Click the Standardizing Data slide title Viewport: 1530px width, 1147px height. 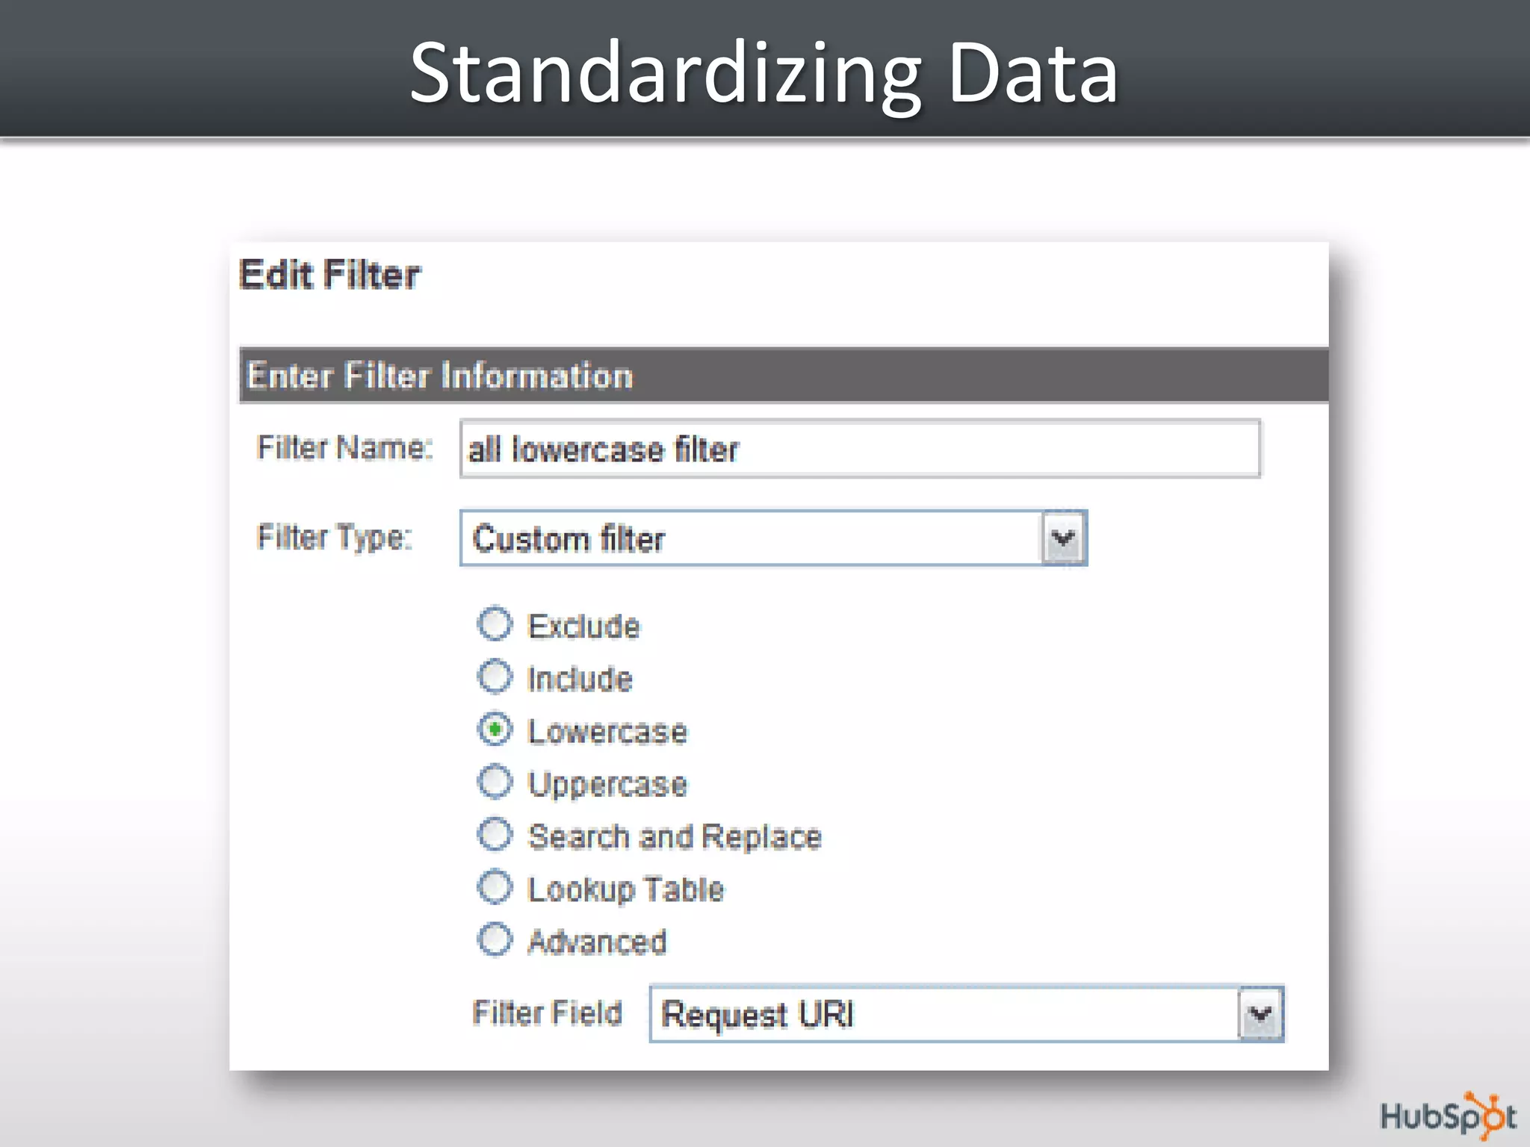[764, 72]
